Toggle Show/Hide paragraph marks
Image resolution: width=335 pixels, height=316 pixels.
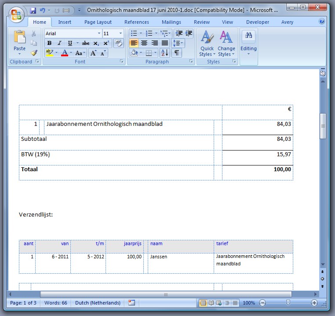pyautogui.click(x=176, y=53)
